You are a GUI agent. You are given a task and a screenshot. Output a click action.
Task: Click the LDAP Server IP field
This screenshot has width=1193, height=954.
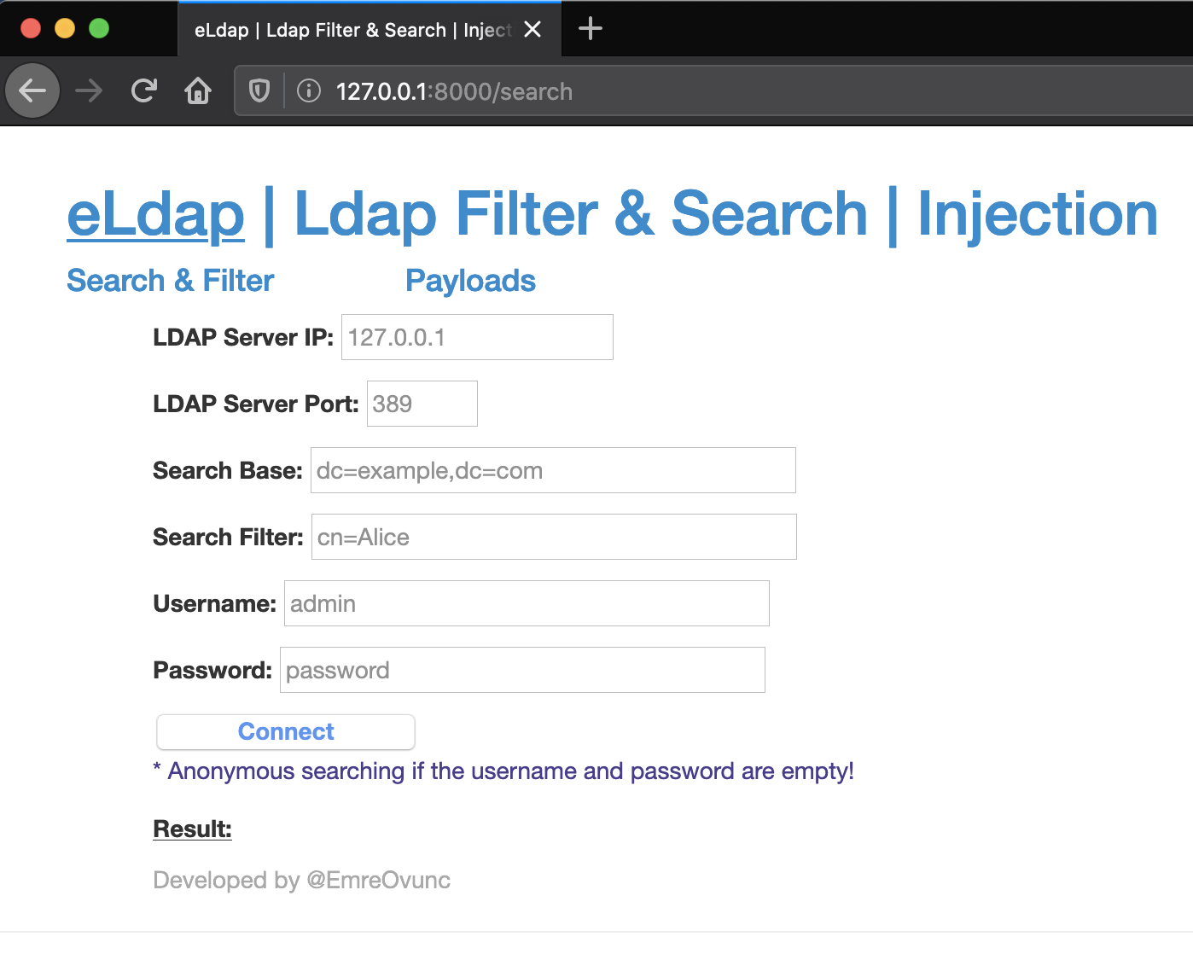point(477,337)
